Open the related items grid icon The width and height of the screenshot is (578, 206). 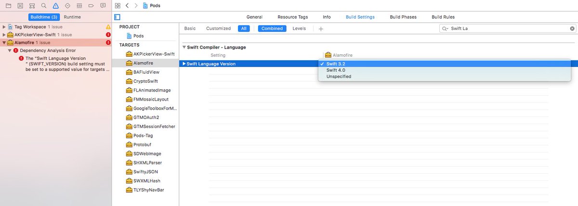pos(118,5)
